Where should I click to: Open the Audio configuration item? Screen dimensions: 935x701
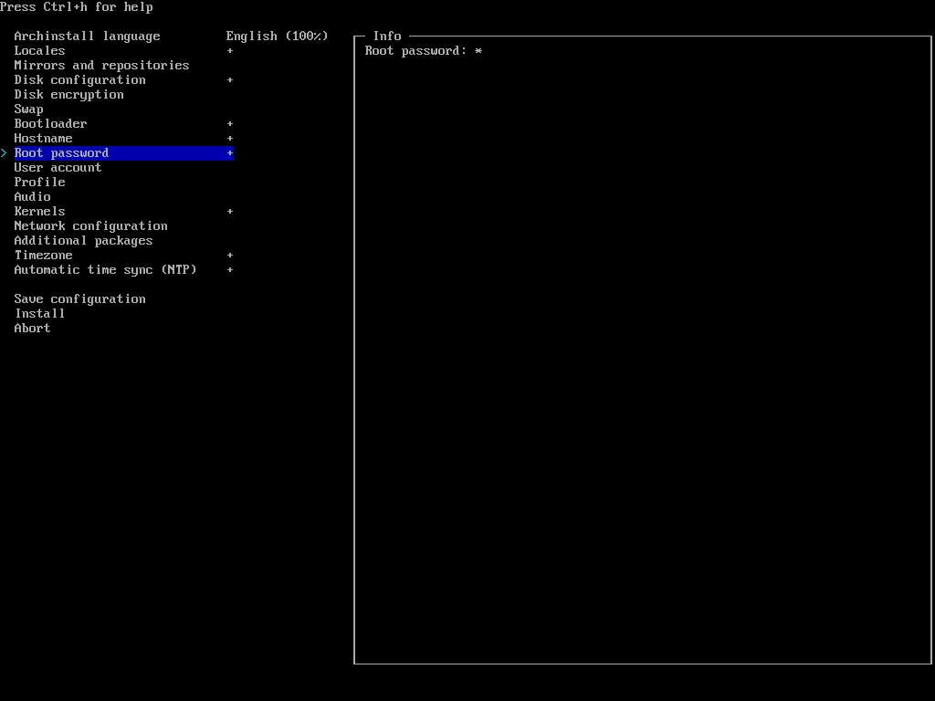point(32,197)
